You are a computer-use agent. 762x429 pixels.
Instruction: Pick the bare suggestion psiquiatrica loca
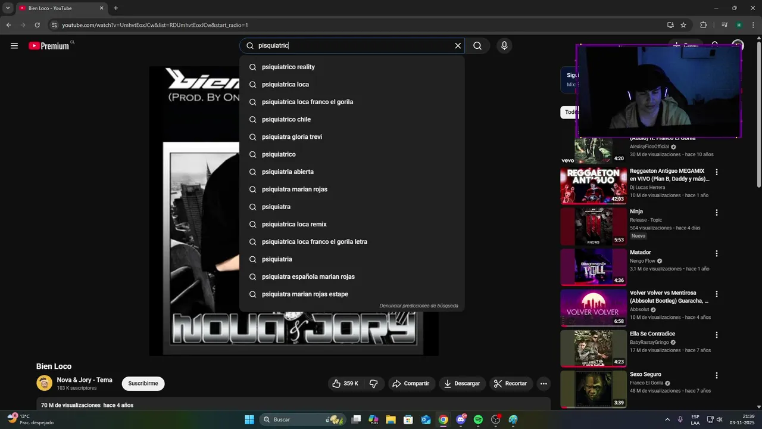pyautogui.click(x=352, y=85)
